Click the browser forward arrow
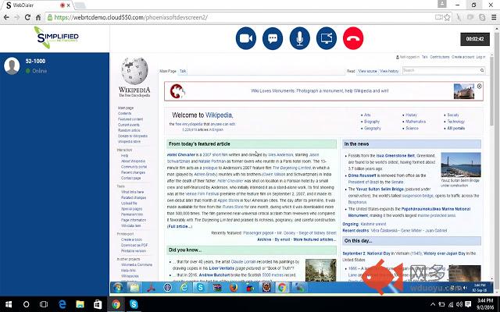The height and width of the screenshot is (312, 500). coord(17,17)
